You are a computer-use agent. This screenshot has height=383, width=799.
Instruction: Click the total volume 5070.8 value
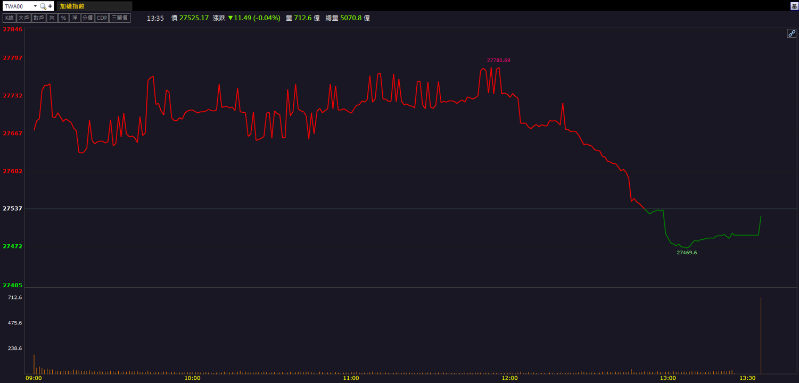[x=351, y=18]
